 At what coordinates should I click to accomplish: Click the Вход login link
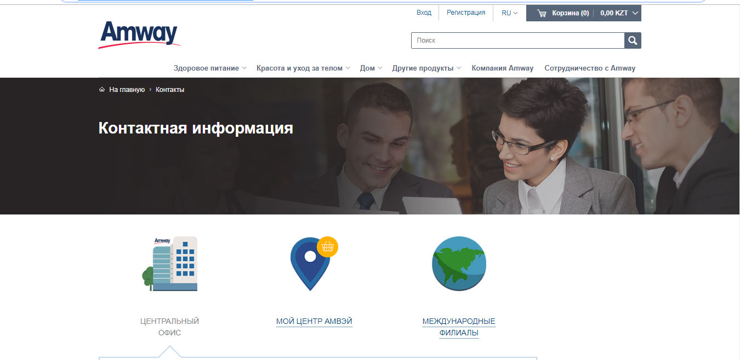424,13
